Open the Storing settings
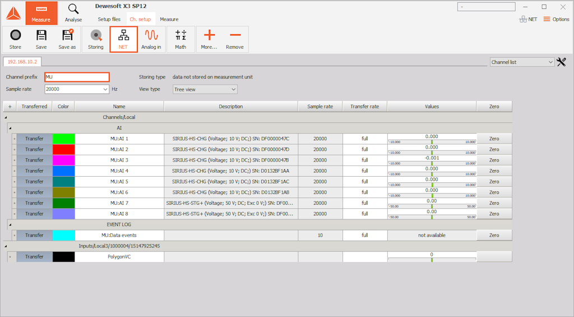The image size is (574, 317). click(96, 39)
